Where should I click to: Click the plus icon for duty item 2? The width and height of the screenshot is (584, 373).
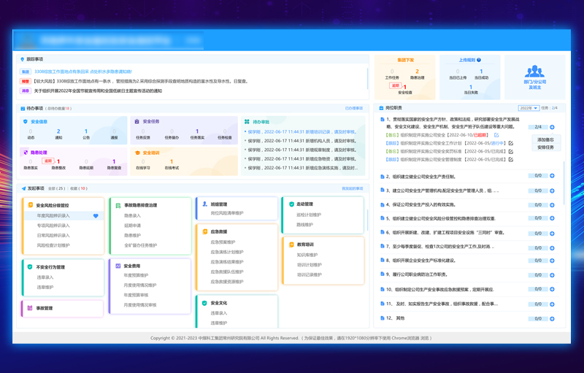(x=552, y=176)
